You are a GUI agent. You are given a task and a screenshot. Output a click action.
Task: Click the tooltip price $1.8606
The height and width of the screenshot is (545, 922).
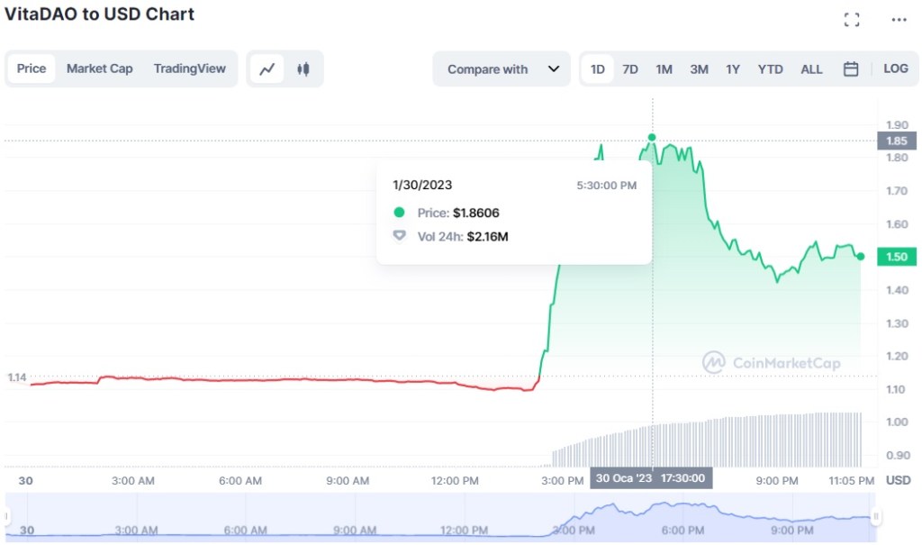pos(475,213)
